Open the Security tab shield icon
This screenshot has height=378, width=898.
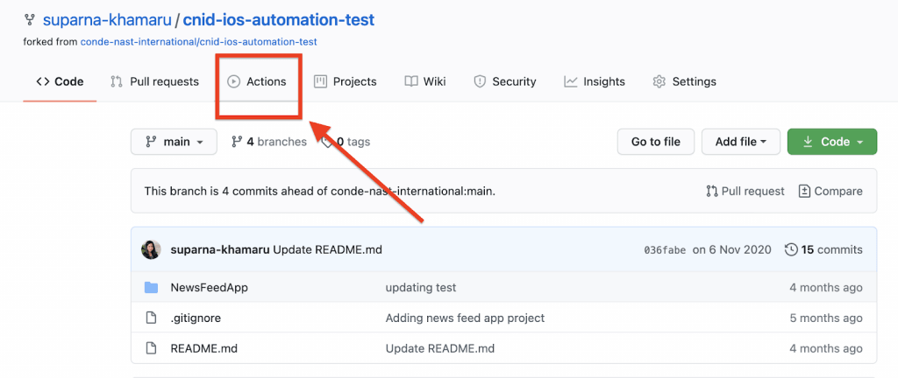[x=480, y=81]
